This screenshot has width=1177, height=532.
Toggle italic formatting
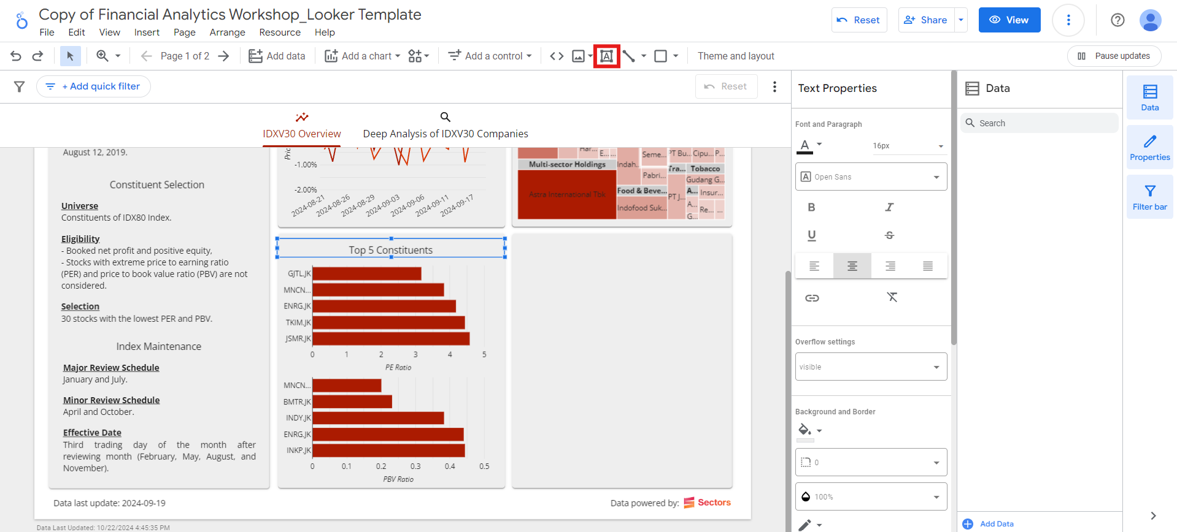point(889,207)
